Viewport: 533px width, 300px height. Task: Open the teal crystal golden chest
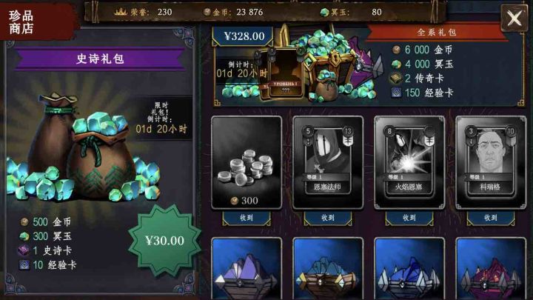[x=328, y=269]
